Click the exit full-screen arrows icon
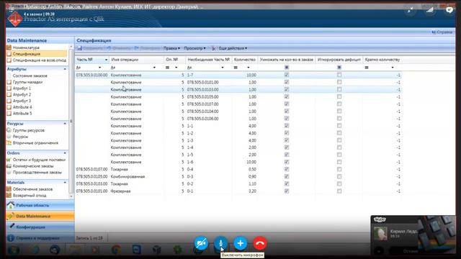461x259 pixels. coord(410,11)
